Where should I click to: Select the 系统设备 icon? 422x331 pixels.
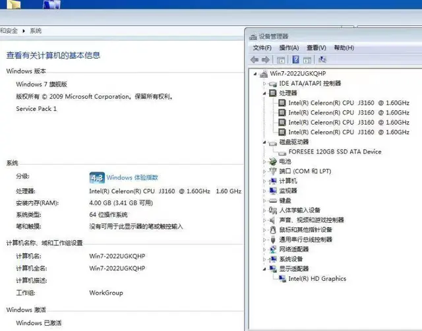pyautogui.click(x=273, y=259)
